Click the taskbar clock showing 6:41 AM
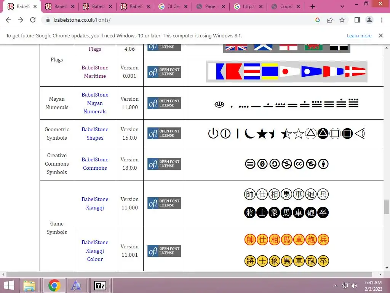Image resolution: width=390 pixels, height=293 pixels. pos(373,285)
